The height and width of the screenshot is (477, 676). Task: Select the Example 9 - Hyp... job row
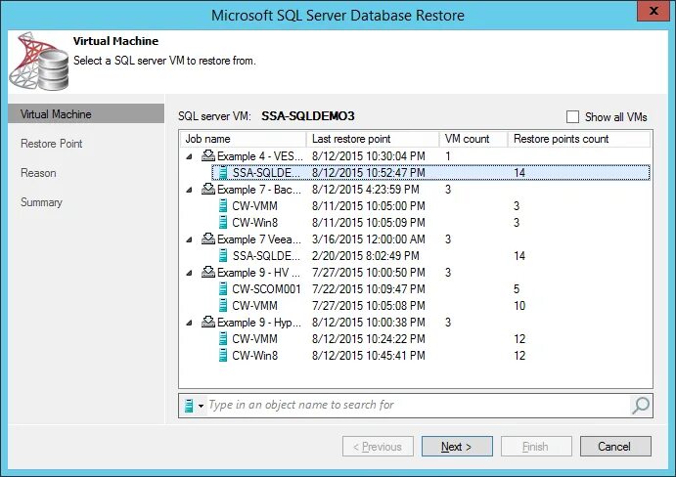coord(415,323)
